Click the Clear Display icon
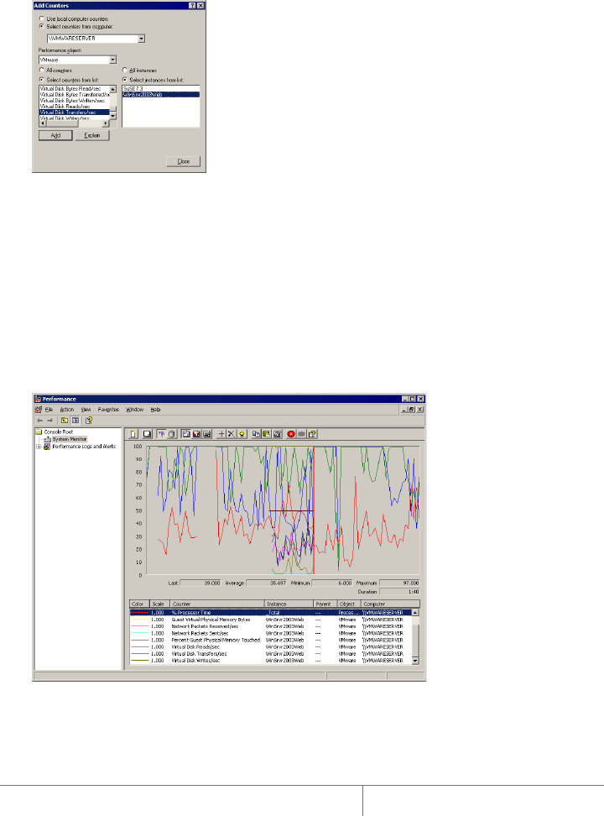The height and width of the screenshot is (816, 604). click(x=148, y=433)
